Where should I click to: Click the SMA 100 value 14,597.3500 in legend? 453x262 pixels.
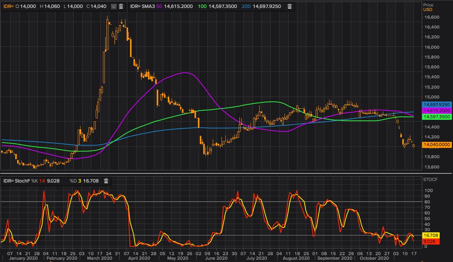tap(223, 6)
